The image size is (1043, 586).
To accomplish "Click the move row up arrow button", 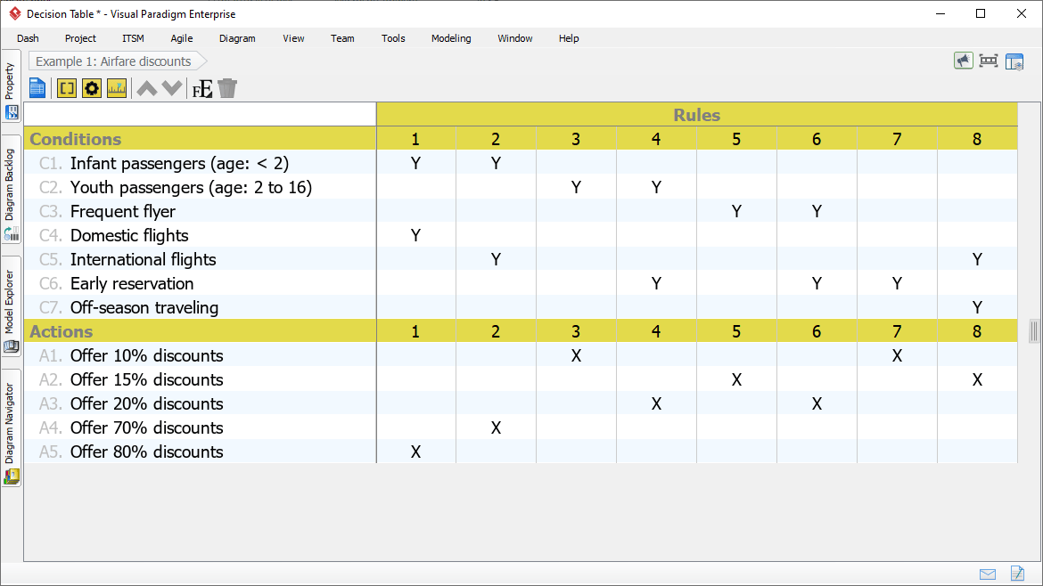I will (x=145, y=87).
